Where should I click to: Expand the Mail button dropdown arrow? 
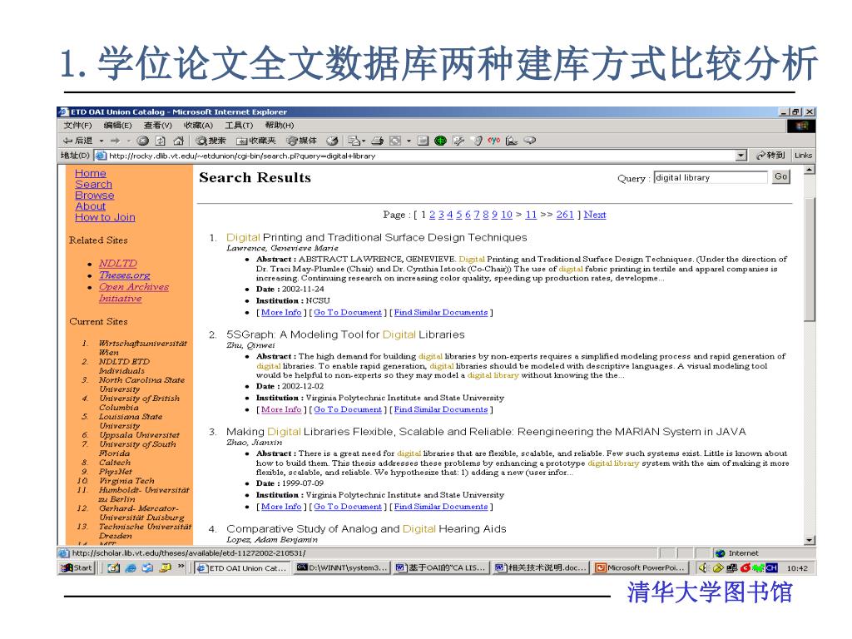coord(363,141)
